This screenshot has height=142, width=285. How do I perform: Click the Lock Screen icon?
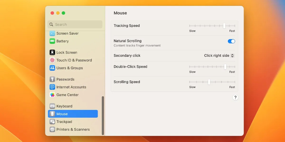click(x=52, y=53)
